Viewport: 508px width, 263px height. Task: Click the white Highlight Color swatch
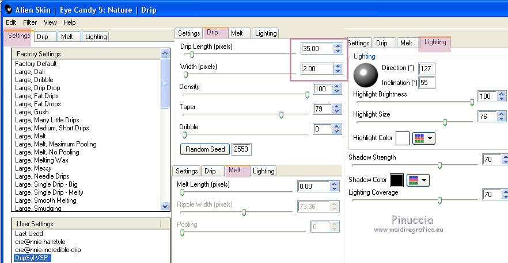pyautogui.click(x=403, y=138)
